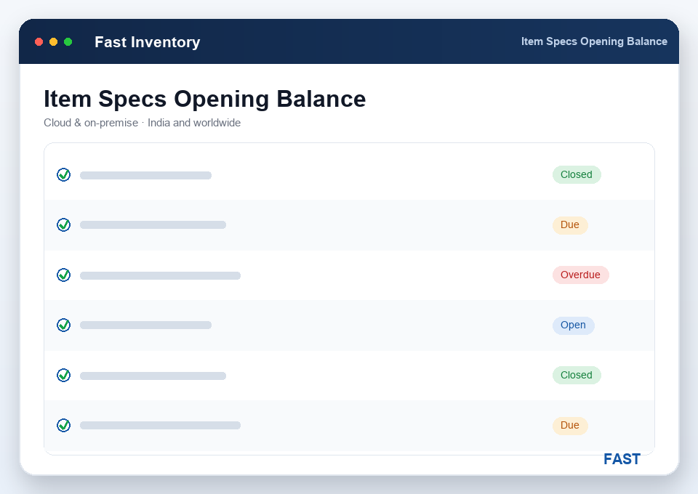The image size is (698, 494).
Task: Click the check icon in first Closed row
Action: coord(64,175)
